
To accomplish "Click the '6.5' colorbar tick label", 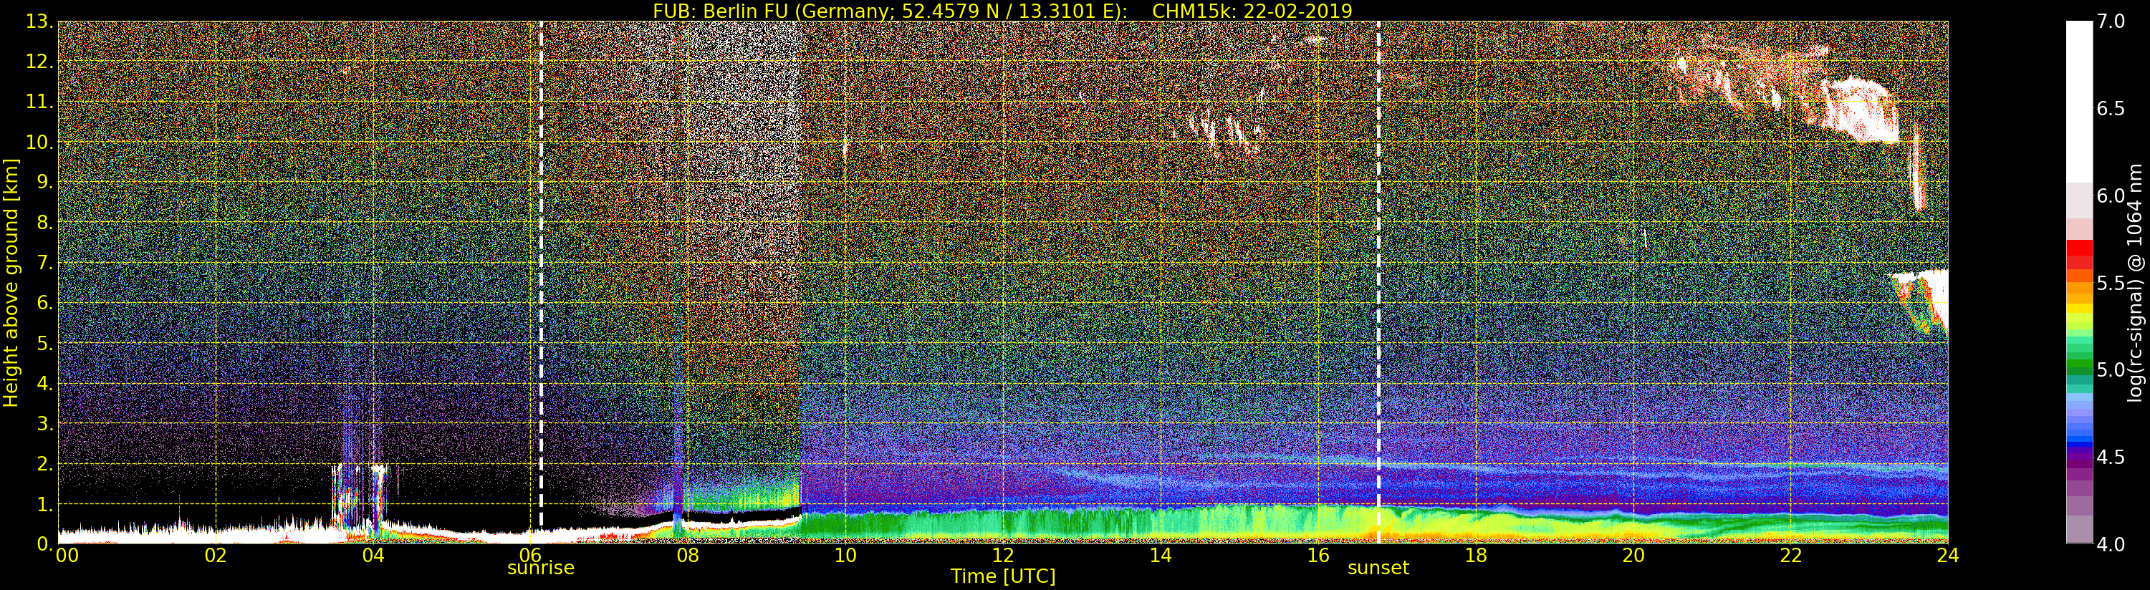I will 2111,109.
